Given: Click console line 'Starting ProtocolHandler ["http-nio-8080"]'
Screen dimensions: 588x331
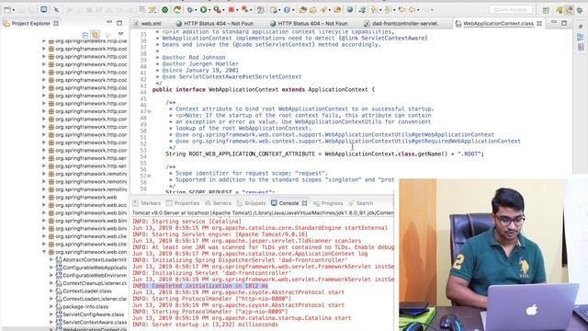Looking at the screenshot, I should tap(212, 299).
